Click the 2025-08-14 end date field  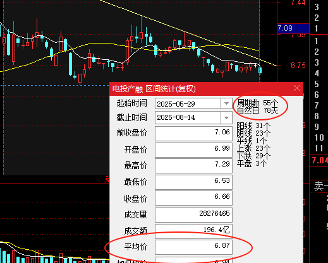click(188, 117)
